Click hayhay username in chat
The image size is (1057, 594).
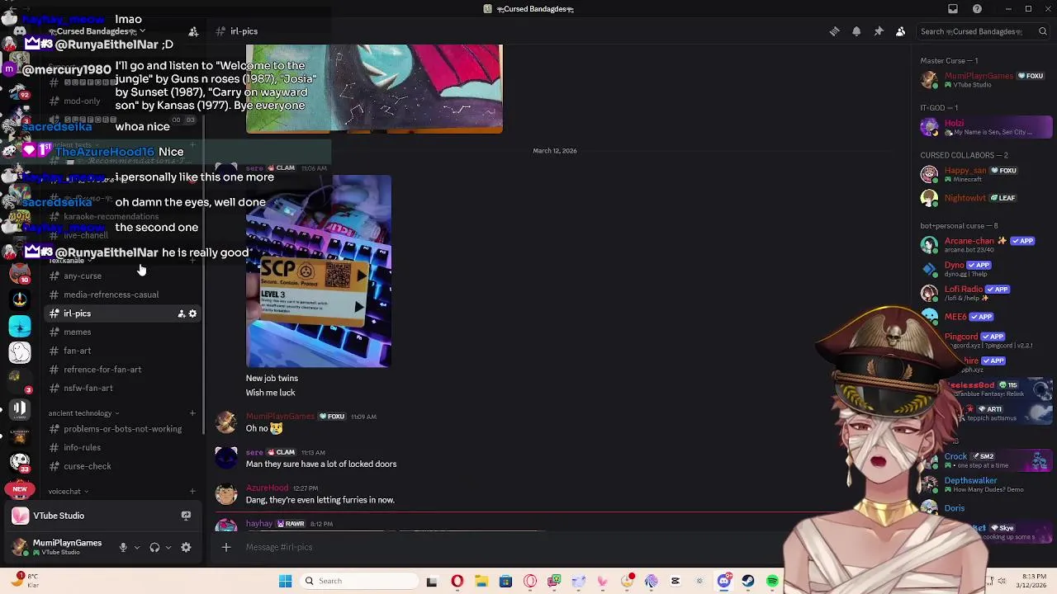point(259,524)
